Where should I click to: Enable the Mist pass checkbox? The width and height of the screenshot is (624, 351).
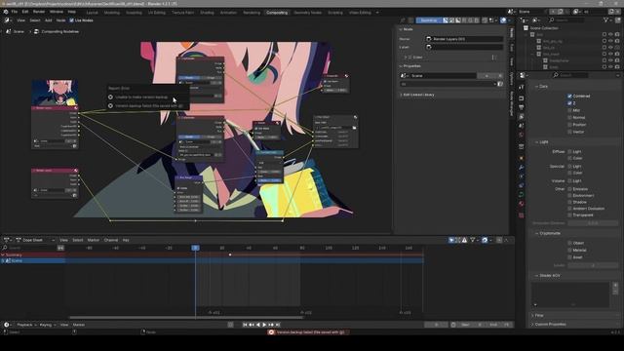point(569,110)
